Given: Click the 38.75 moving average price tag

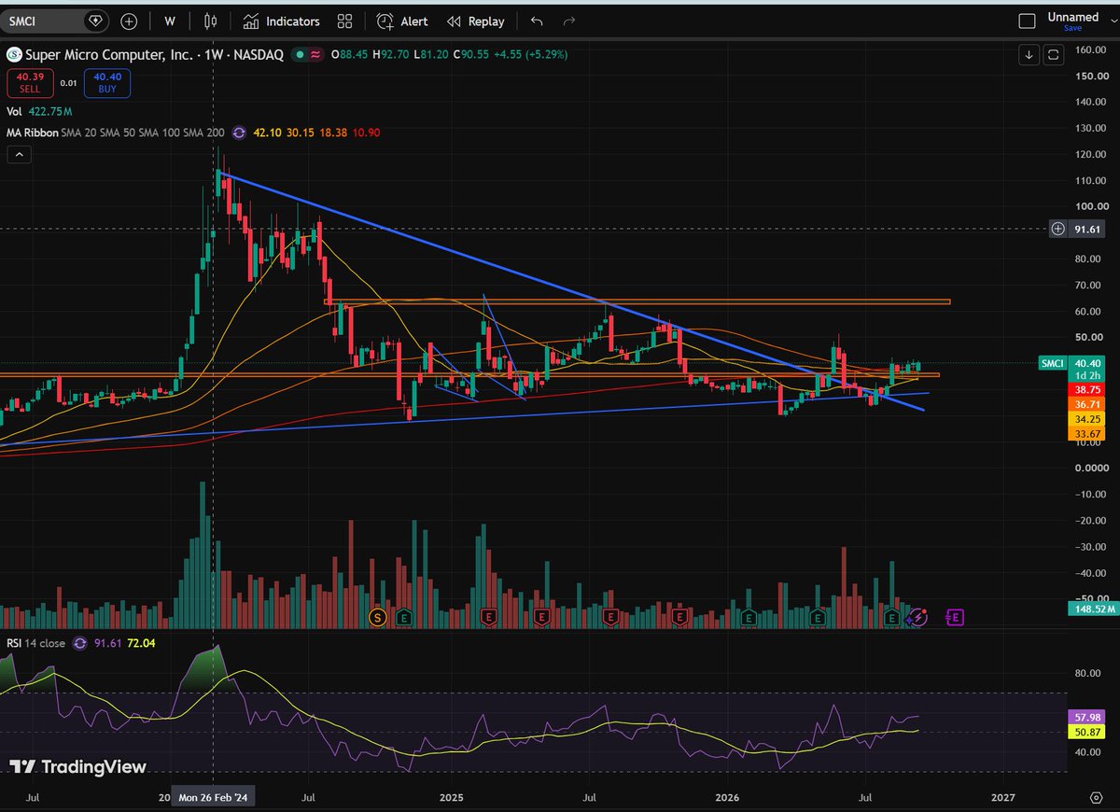Looking at the screenshot, I should tap(1086, 390).
